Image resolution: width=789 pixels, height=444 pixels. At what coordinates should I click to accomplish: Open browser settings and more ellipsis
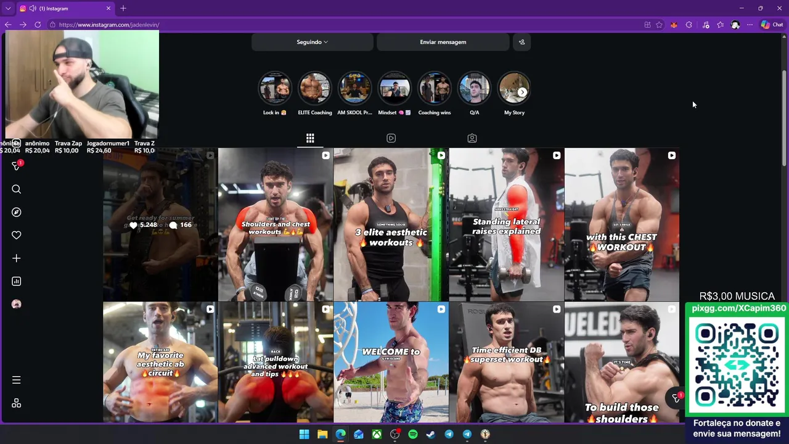750,25
